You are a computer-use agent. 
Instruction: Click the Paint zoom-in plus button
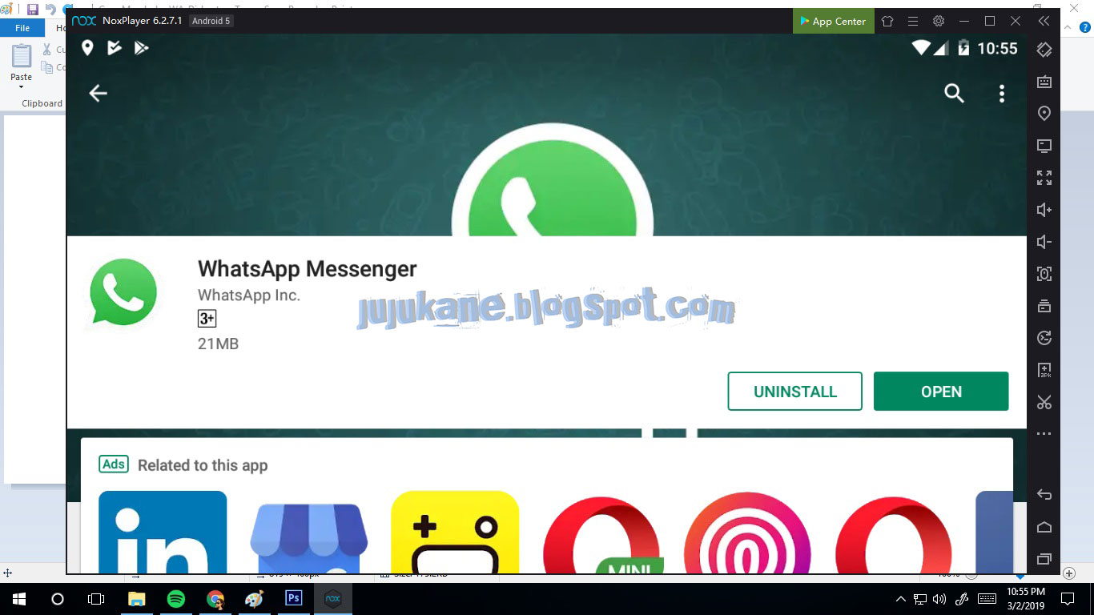coord(1068,573)
